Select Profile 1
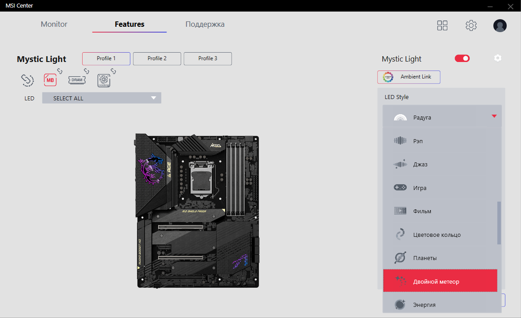 106,58
